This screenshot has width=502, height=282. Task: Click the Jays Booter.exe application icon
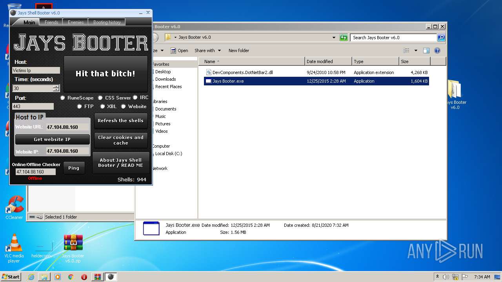pyautogui.click(x=209, y=81)
